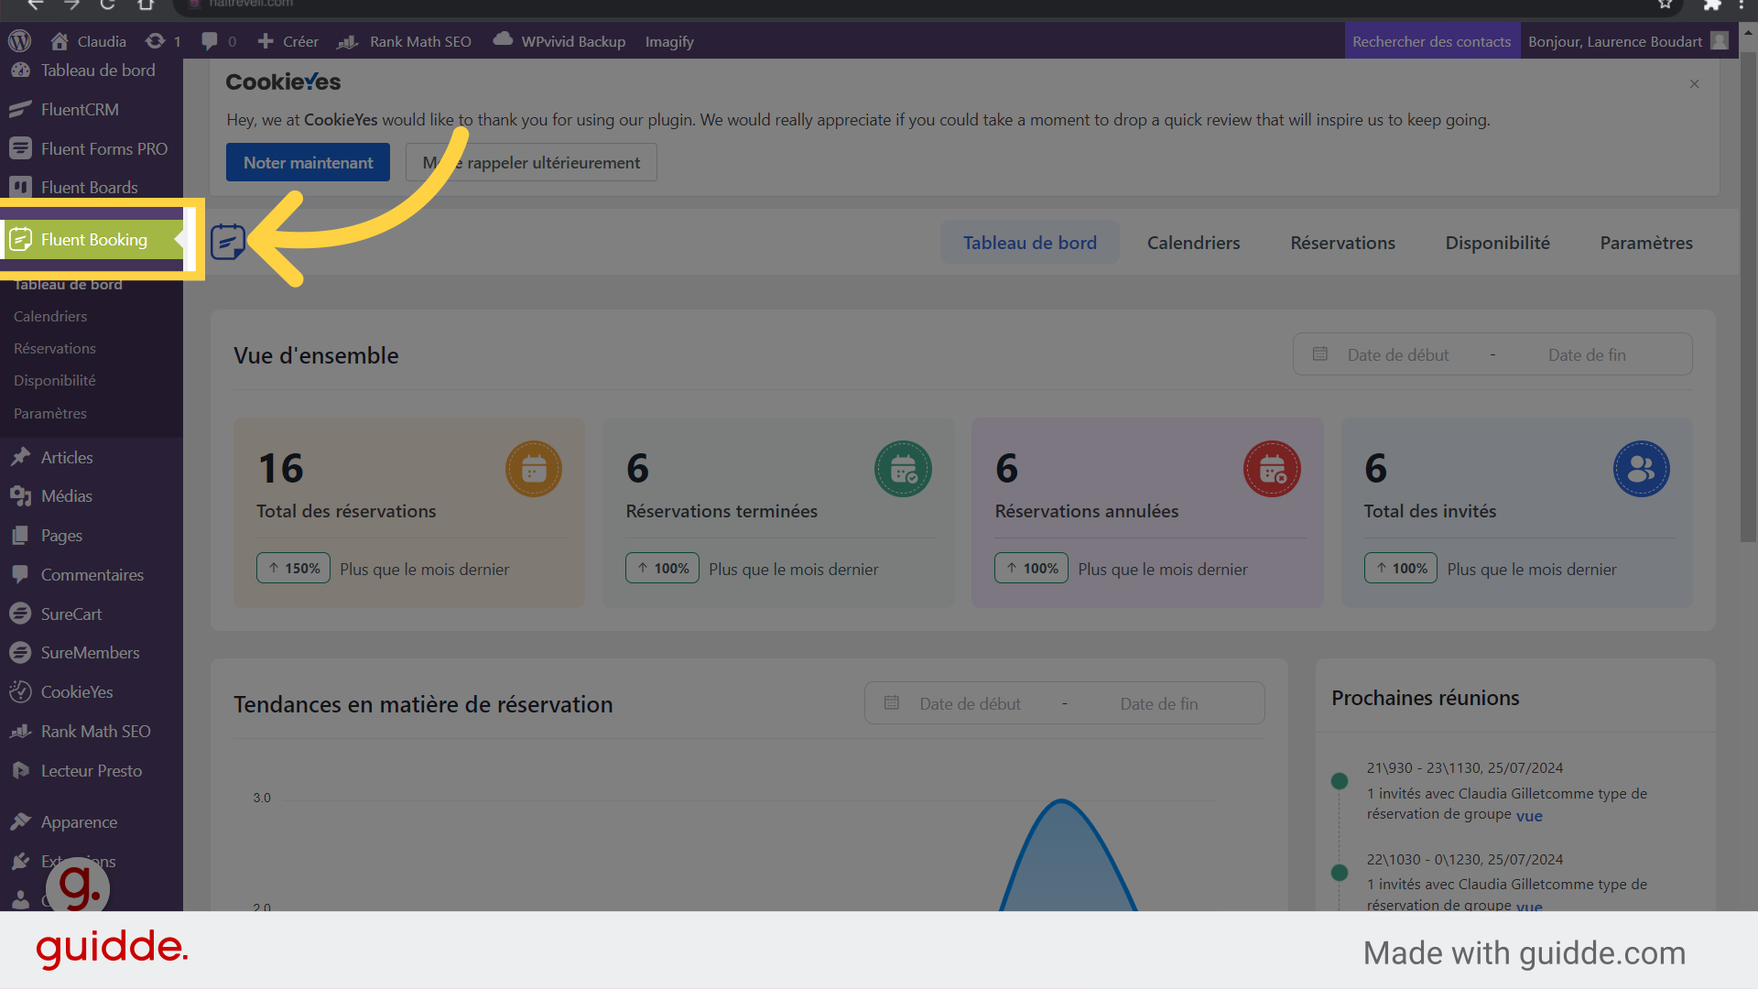Open Disponibilité submenu under Fluent Booking
Image resolution: width=1758 pixels, height=989 pixels.
pos(55,380)
